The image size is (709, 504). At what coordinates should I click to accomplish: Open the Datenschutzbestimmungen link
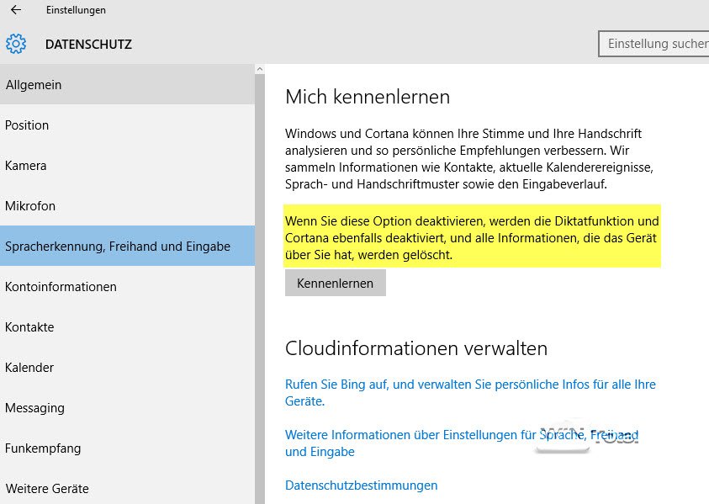point(361,485)
